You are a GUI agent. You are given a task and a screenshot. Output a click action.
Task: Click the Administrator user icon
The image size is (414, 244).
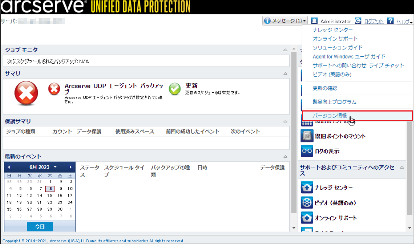pyautogui.click(x=314, y=21)
